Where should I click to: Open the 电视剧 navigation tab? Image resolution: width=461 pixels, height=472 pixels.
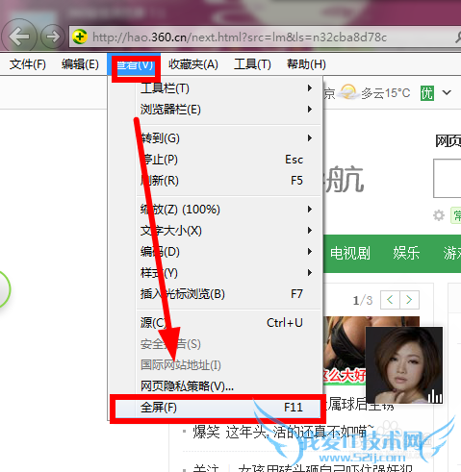[350, 253]
